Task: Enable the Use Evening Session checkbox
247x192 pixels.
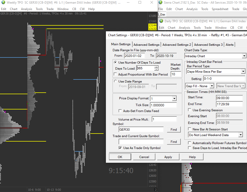Action: coord(190,110)
